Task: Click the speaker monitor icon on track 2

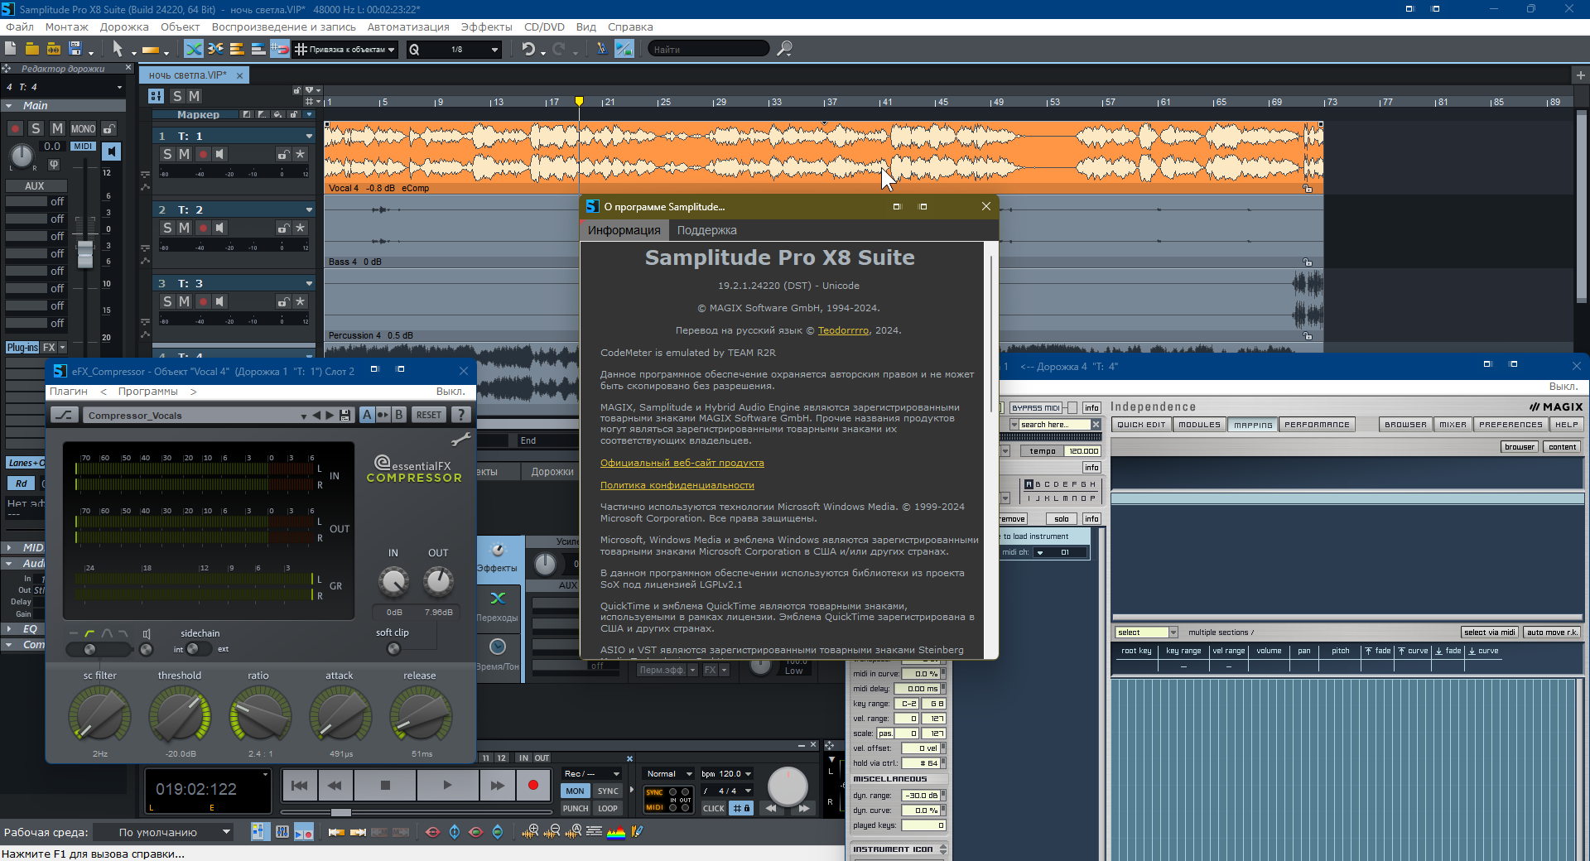Action: click(219, 228)
